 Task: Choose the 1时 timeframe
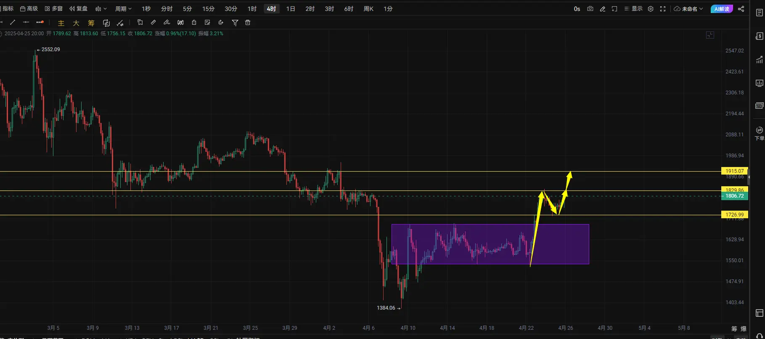(x=252, y=8)
